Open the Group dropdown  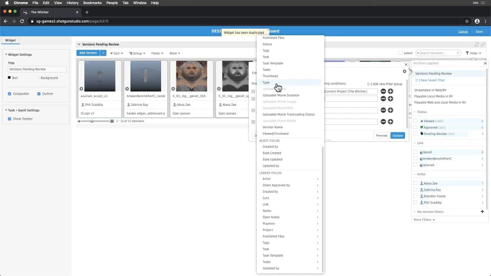click(x=137, y=54)
